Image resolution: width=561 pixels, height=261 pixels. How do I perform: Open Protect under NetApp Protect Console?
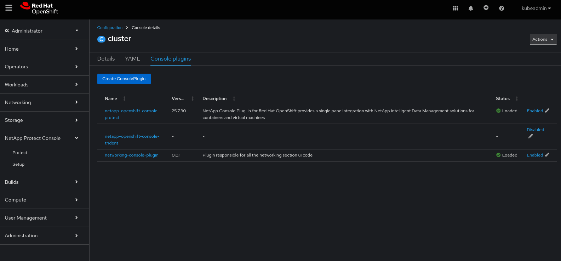coord(20,153)
